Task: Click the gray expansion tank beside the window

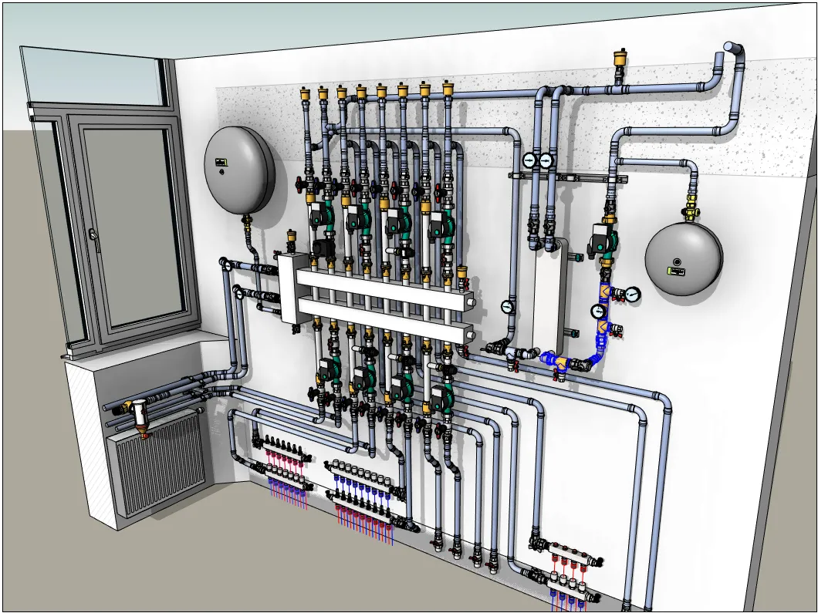Action: (238, 168)
